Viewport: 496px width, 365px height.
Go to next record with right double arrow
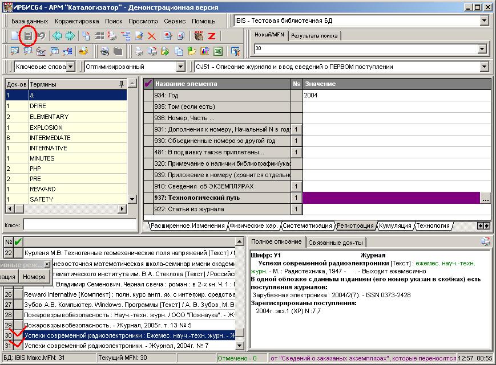coord(70,36)
